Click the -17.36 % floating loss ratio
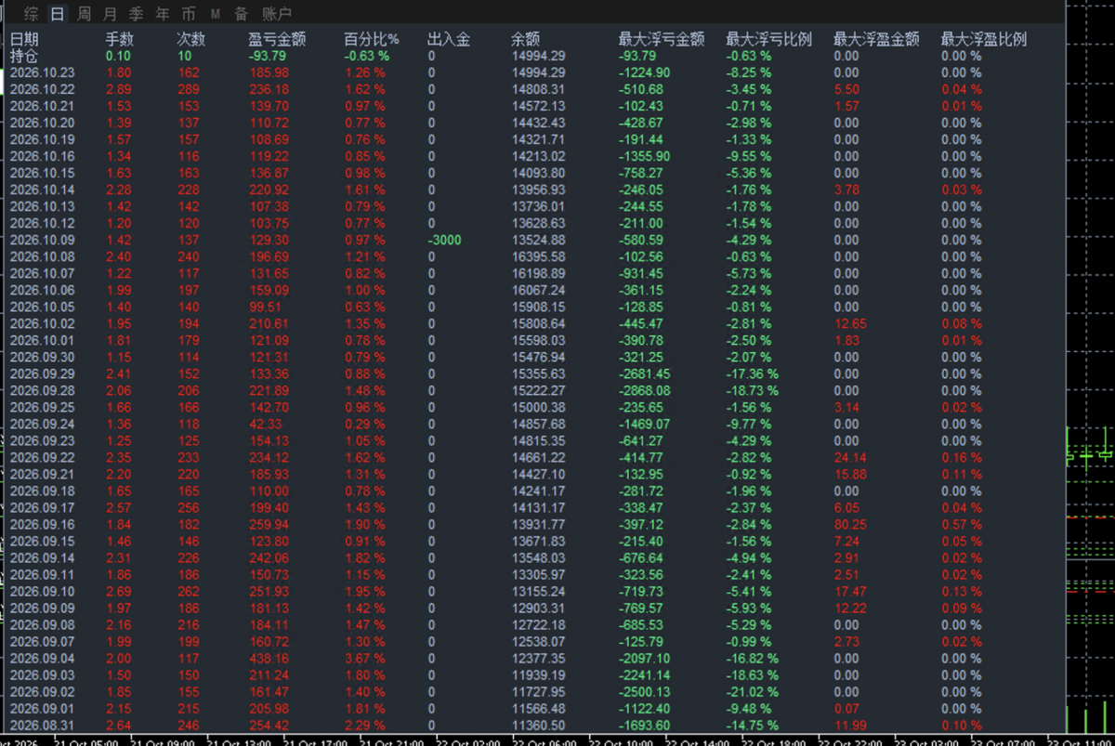 click(754, 373)
